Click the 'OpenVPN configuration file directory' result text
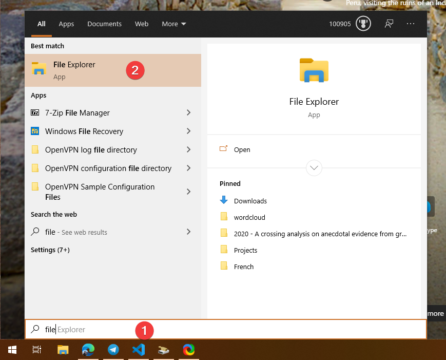The image size is (446, 360). [x=108, y=168]
